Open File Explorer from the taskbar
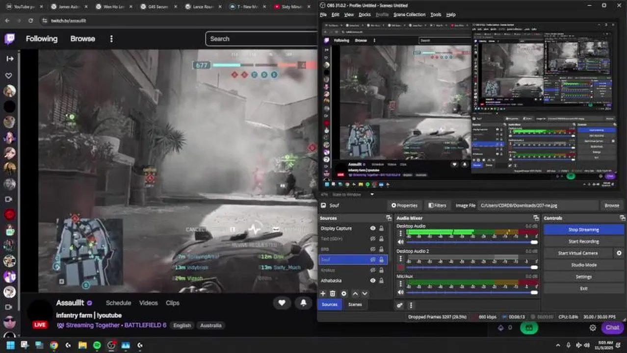 point(82,345)
